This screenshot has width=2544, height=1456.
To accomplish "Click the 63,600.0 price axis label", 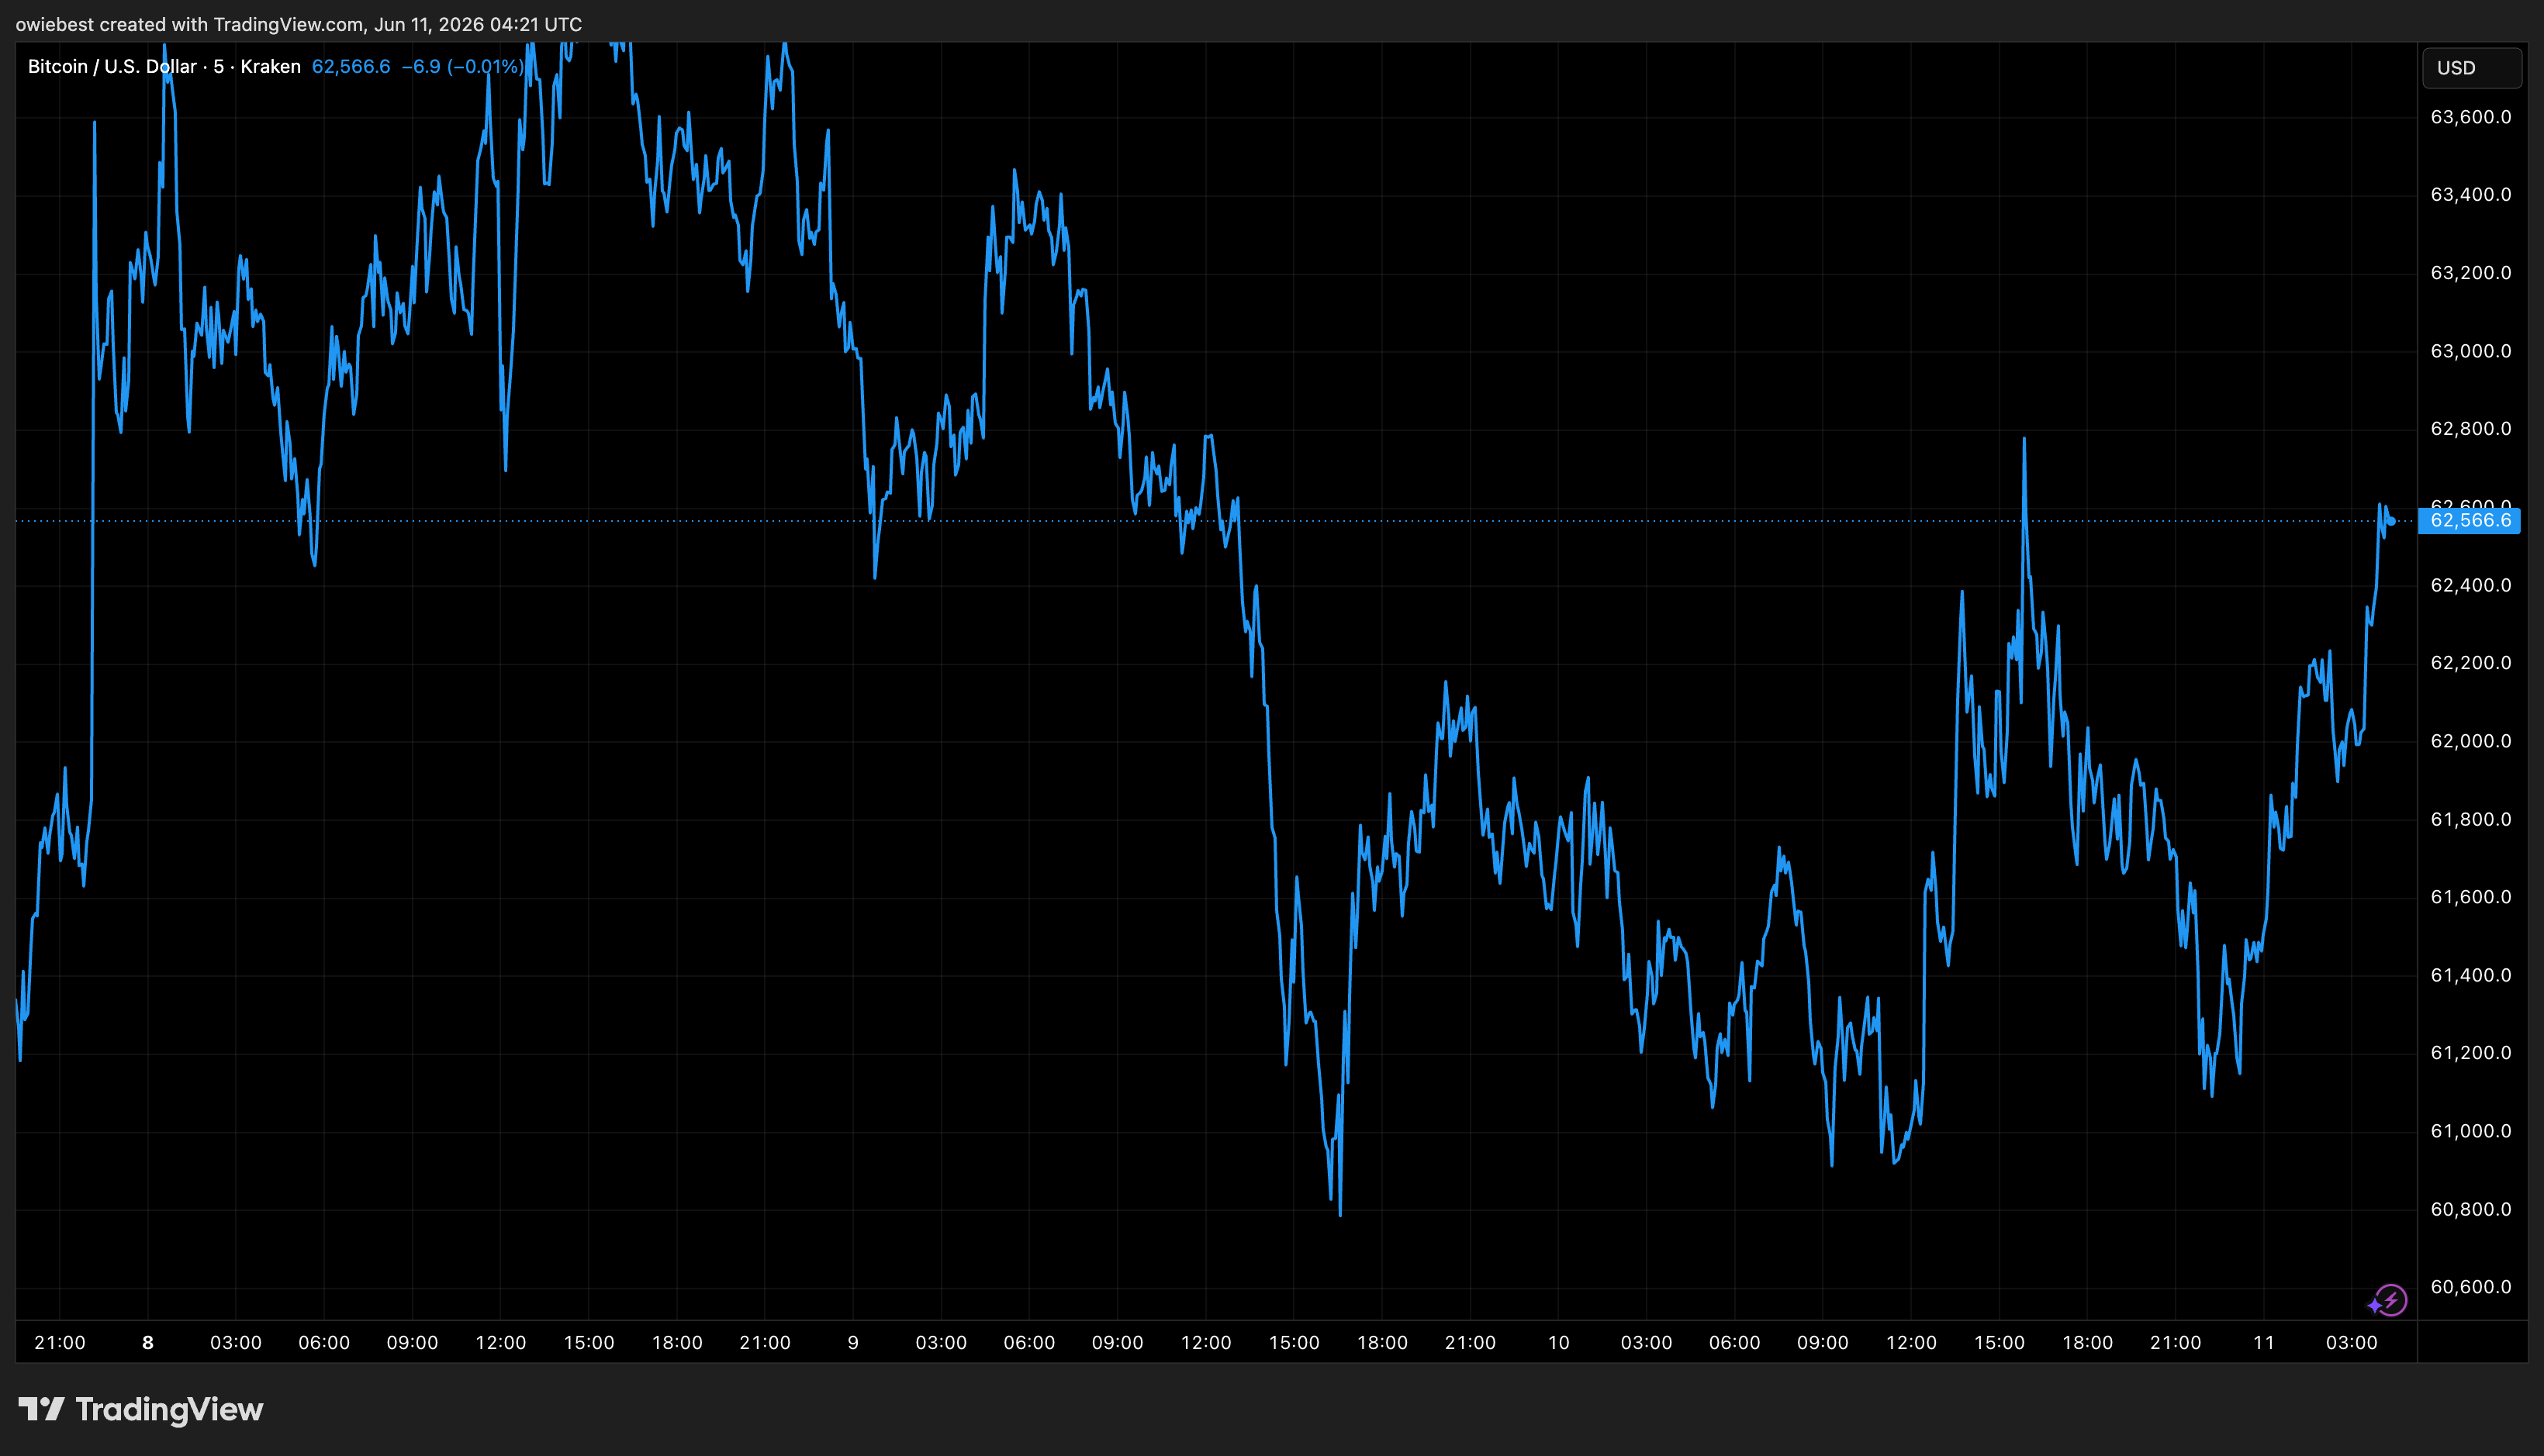I will click(2470, 117).
